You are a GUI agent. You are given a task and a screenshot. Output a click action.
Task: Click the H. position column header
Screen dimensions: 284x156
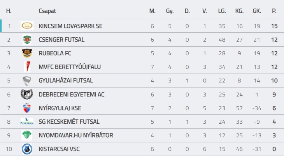[x=9, y=11]
